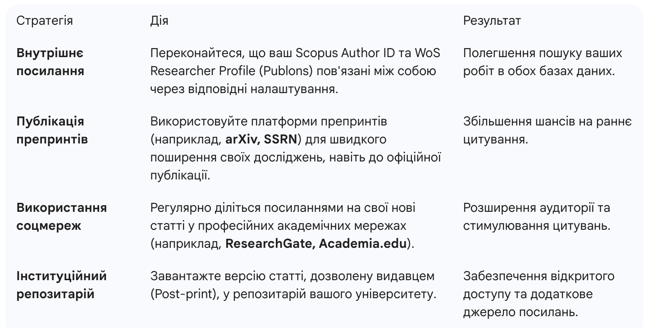Click the "Використання соцмереж" row title
The height and width of the screenshot is (331, 649).
[x=61, y=217]
